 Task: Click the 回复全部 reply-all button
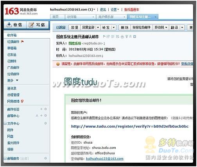(88, 28)
